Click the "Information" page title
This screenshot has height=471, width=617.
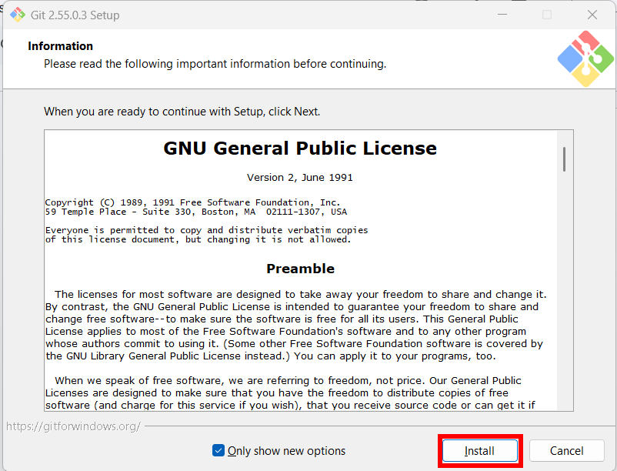click(61, 46)
